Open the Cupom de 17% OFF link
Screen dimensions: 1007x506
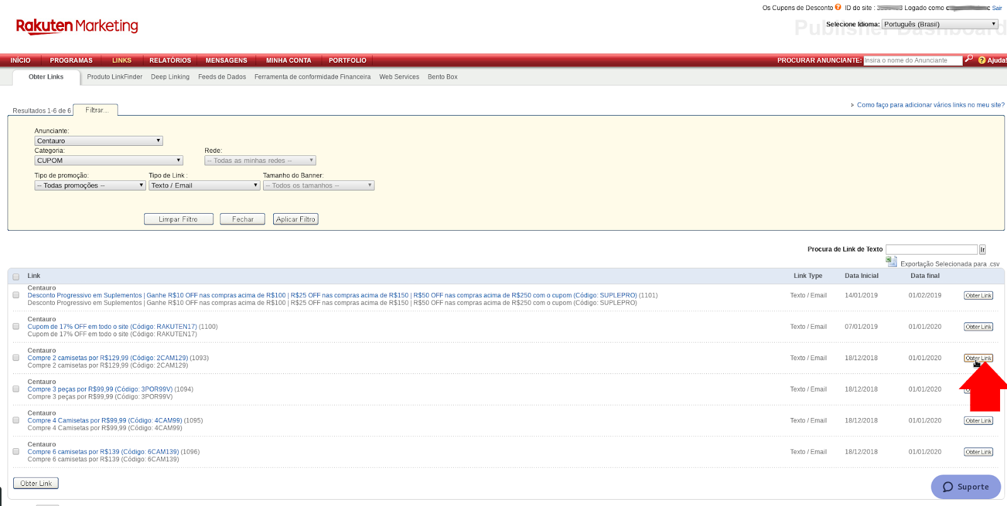pyautogui.click(x=112, y=326)
